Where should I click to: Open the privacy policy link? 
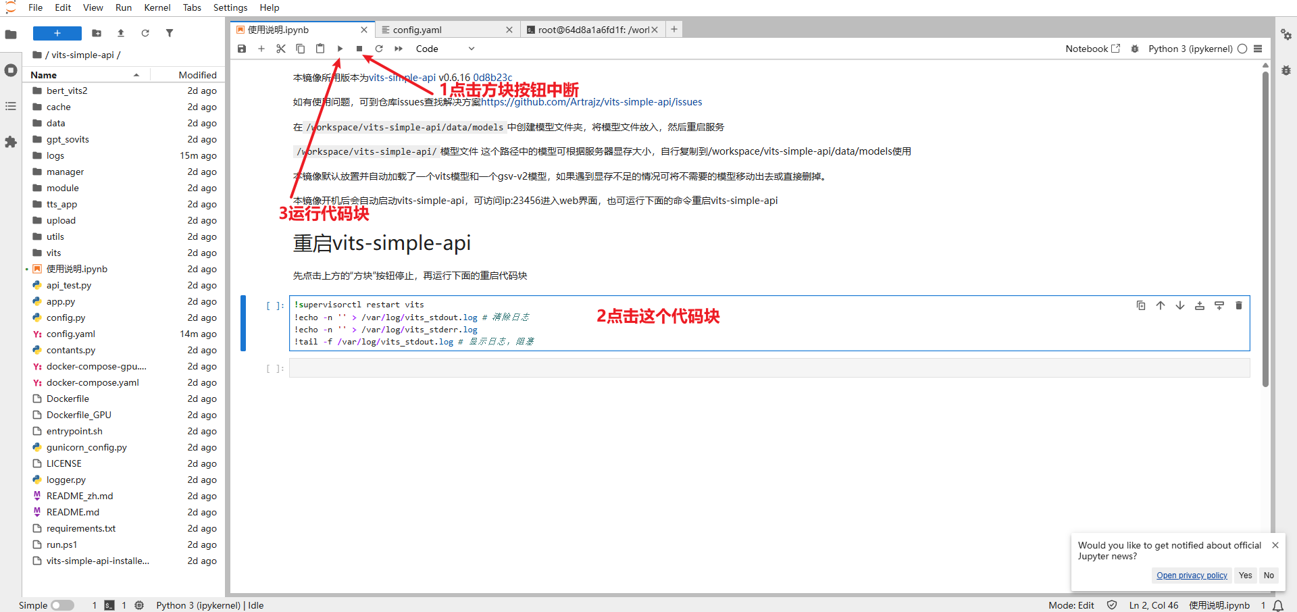1192,576
